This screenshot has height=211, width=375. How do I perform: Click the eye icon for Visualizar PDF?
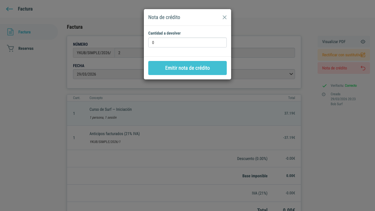tap(363, 42)
